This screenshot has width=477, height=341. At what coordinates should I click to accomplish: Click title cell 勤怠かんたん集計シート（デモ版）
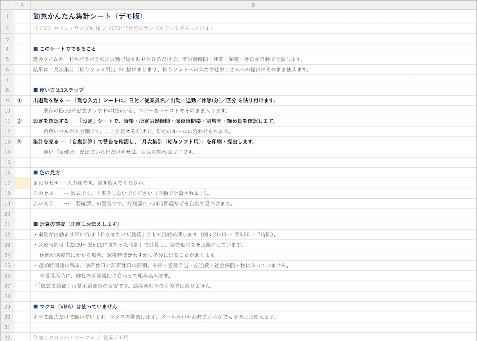point(253,16)
